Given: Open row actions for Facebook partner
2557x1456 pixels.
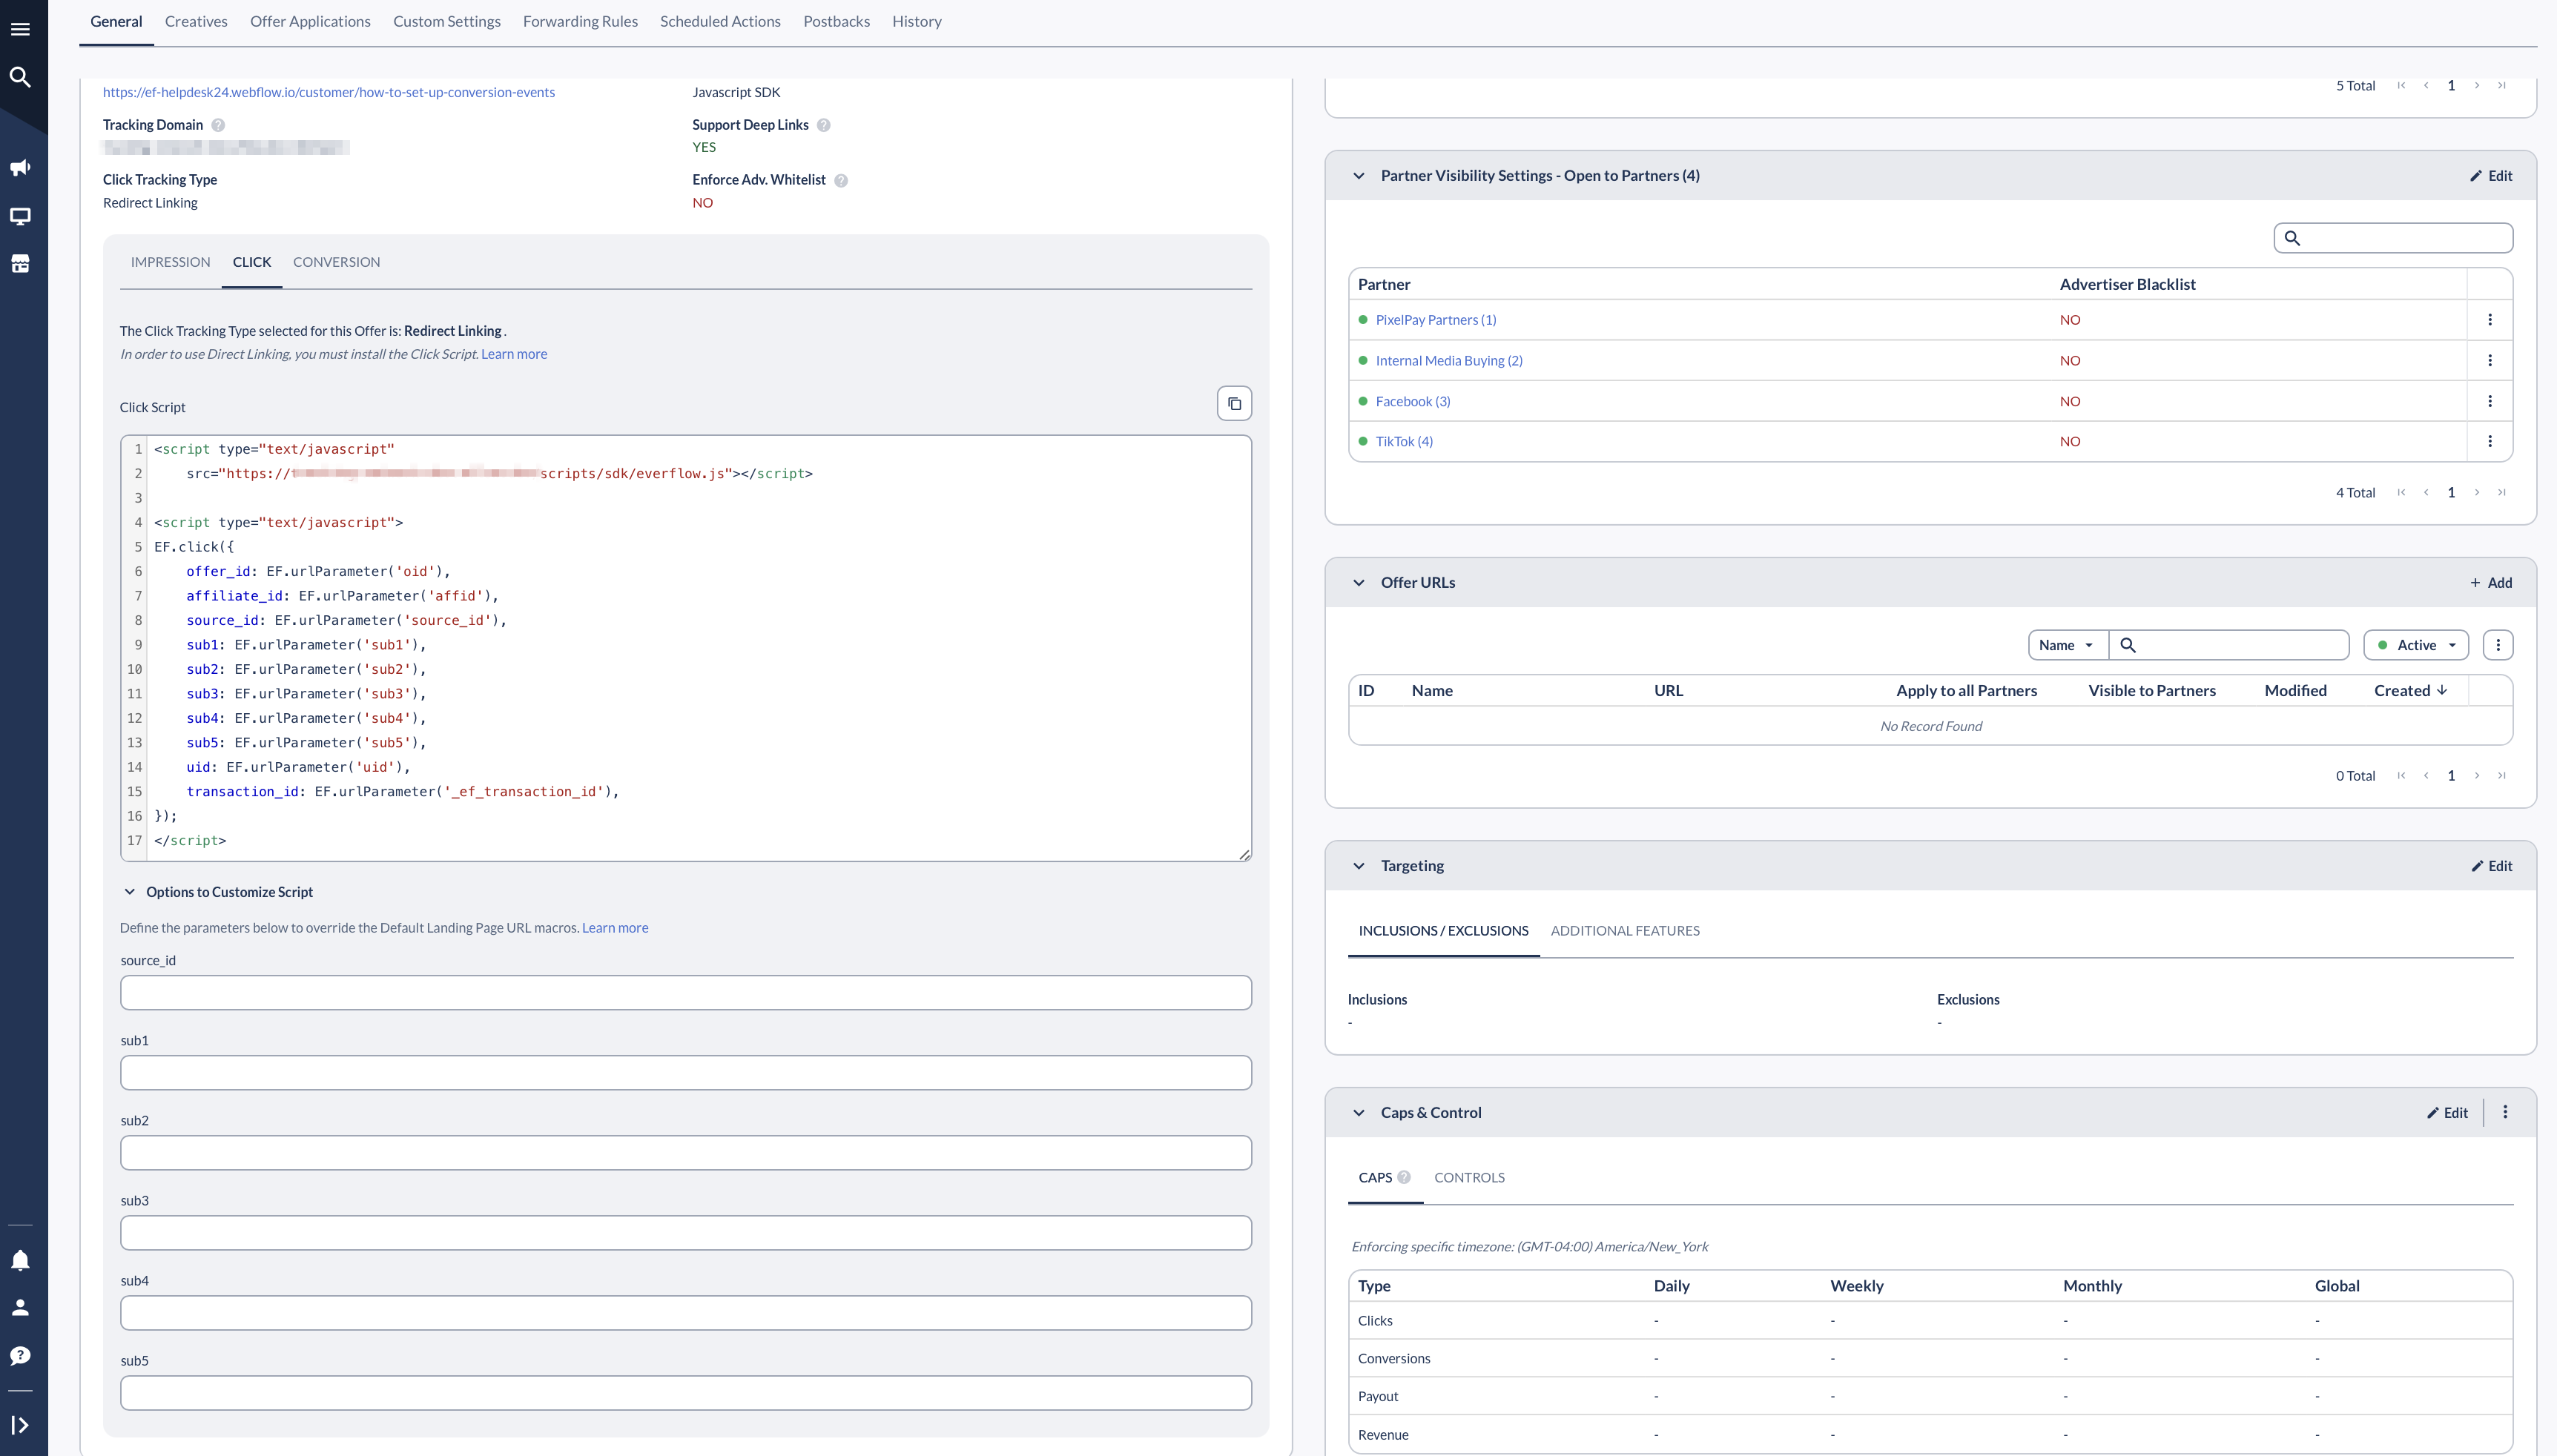Looking at the screenshot, I should click(x=2490, y=401).
